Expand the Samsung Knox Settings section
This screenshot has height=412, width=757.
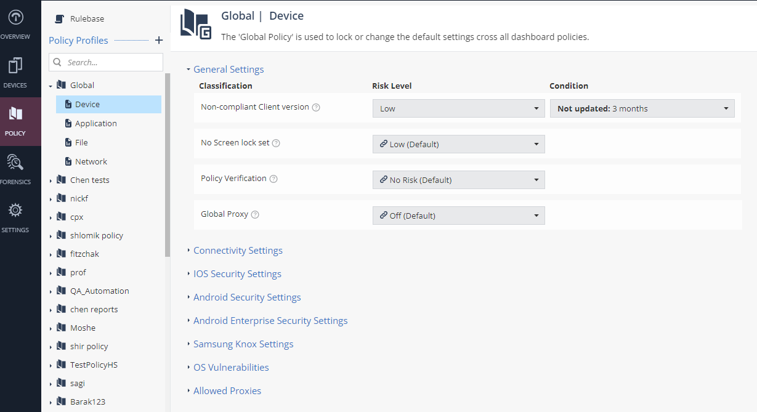pos(243,344)
